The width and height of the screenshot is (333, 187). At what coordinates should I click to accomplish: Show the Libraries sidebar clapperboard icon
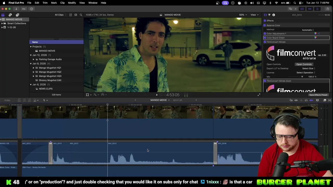(x=3, y=15)
